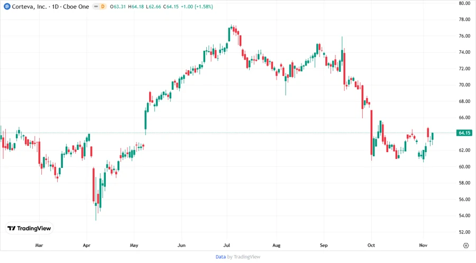Click the 'Oct' date label

(x=371, y=245)
